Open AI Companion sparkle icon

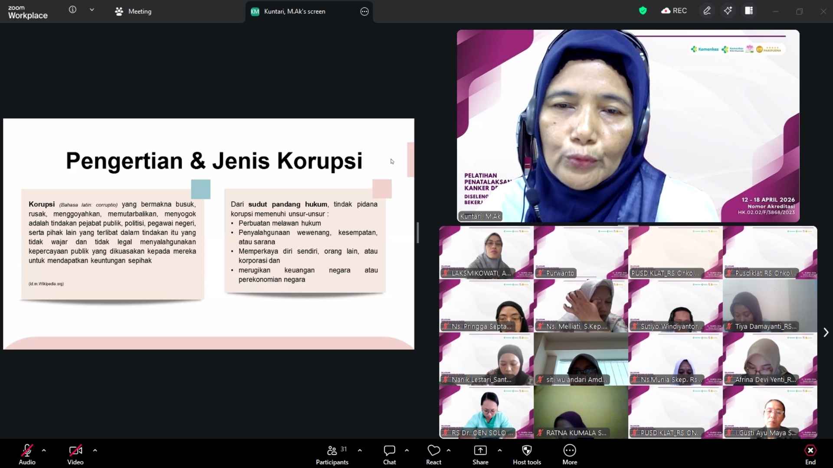(x=728, y=11)
